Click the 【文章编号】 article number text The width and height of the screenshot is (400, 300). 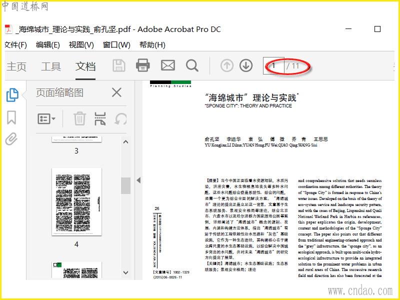click(171, 274)
